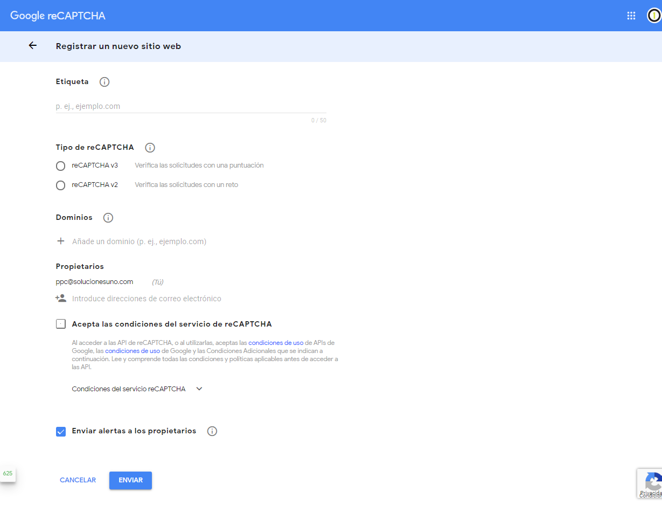Click the 0 / 50 character counter
The height and width of the screenshot is (505, 662).
(319, 120)
